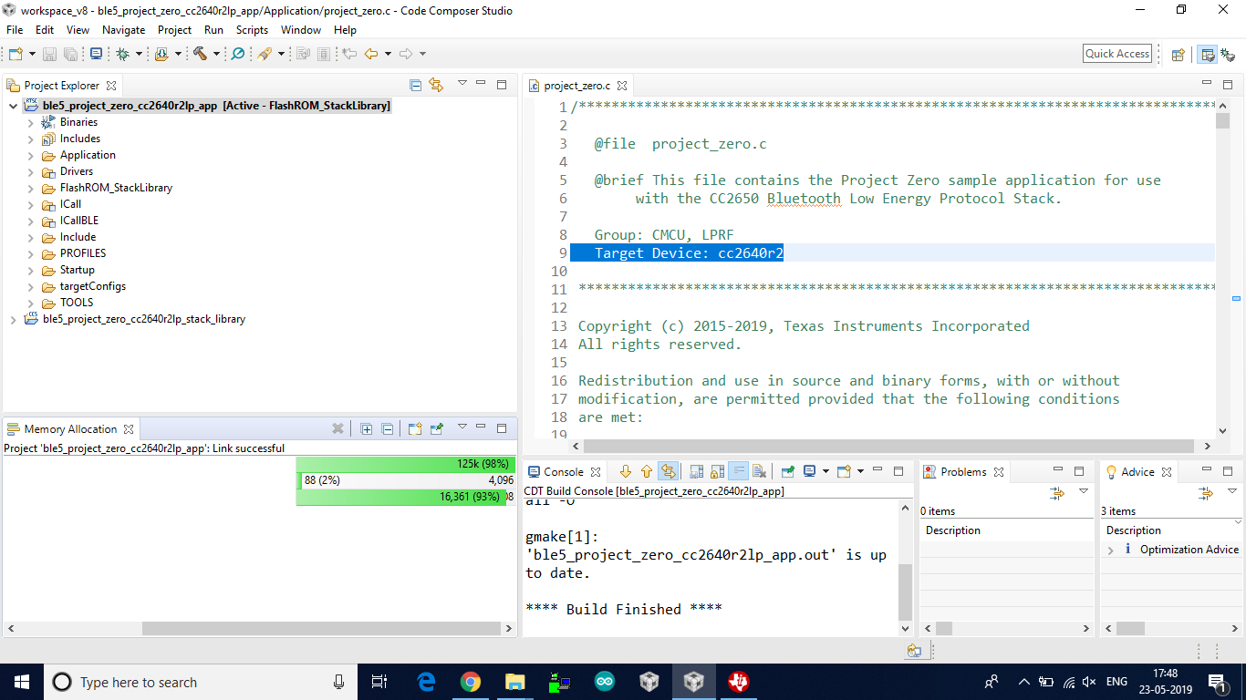Open the Debug dropdown arrow
This screenshot has width=1246, height=700.
(x=139, y=54)
